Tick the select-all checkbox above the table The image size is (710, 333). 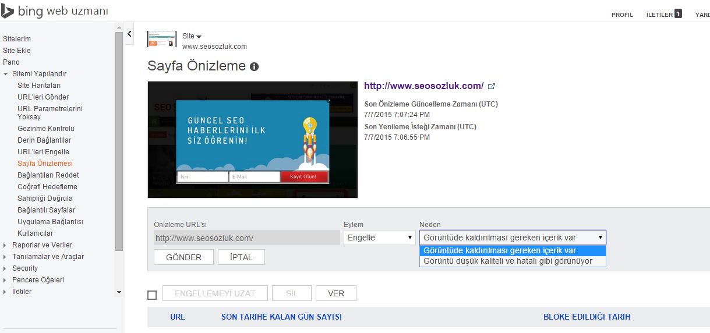click(152, 295)
